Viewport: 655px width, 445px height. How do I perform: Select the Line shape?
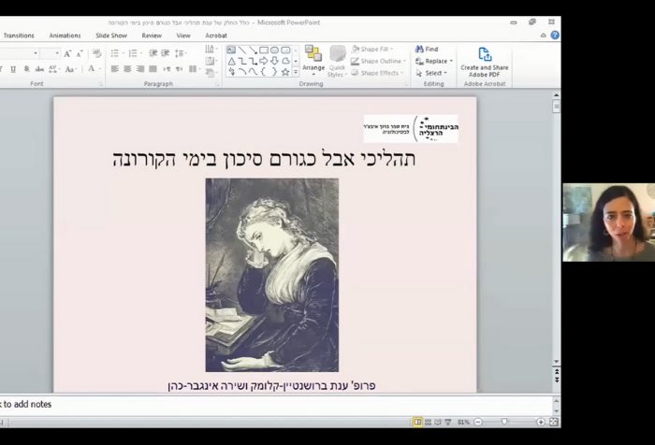(242, 50)
